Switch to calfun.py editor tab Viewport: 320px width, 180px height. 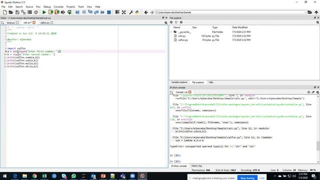click(45, 22)
